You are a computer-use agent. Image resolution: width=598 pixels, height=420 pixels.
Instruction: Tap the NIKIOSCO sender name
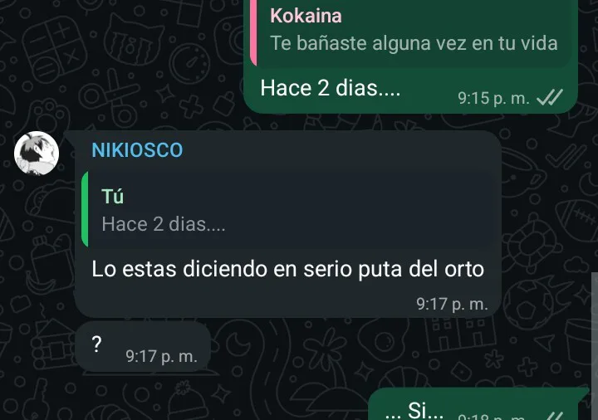[x=137, y=150]
